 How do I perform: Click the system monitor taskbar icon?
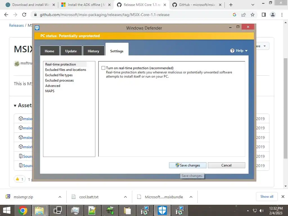75,210
